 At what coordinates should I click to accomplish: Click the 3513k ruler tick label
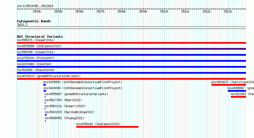[x=228, y=11]
